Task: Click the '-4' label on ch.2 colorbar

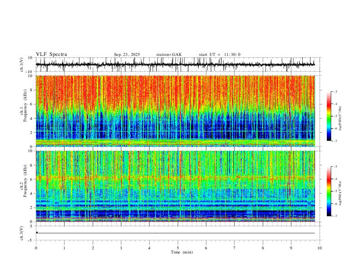Action: 335,179
